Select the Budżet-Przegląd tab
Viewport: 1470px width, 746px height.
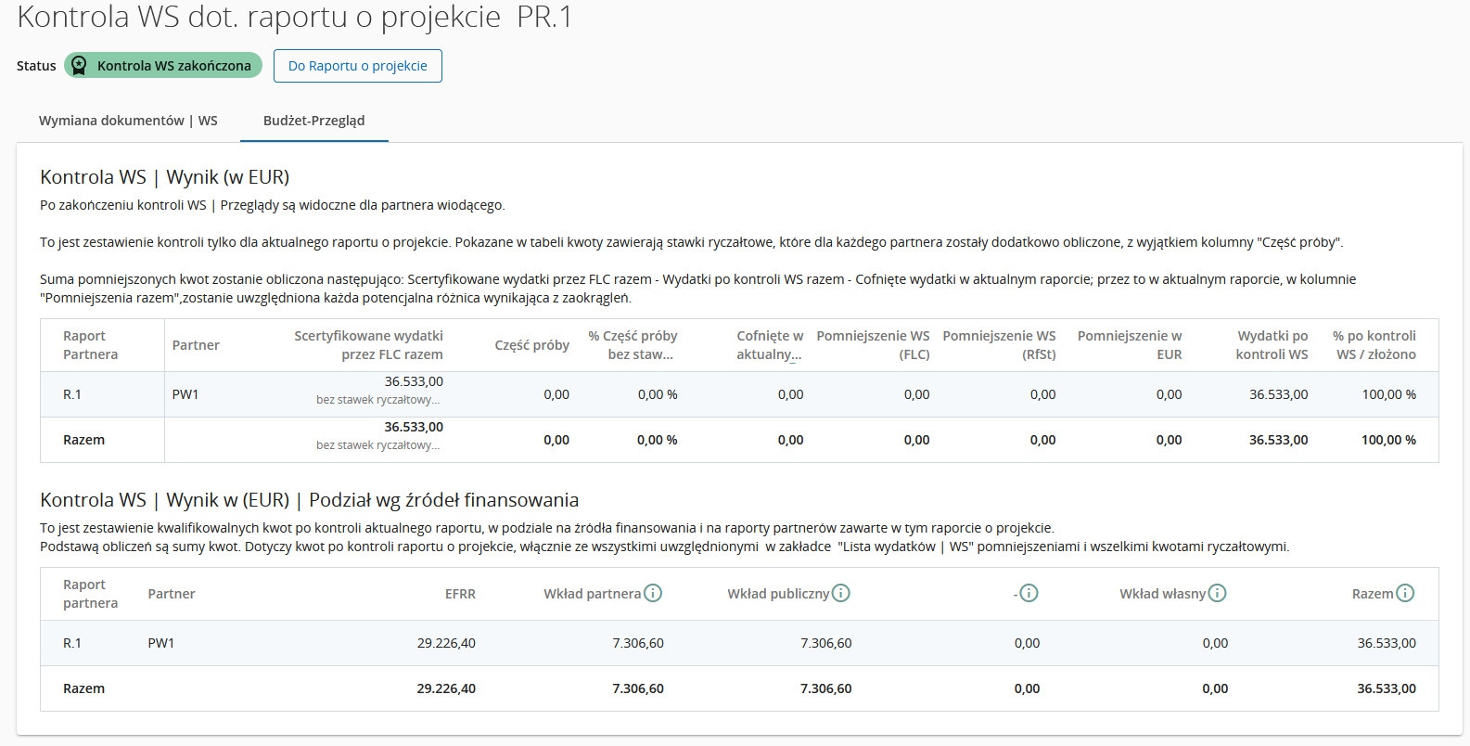[x=313, y=121]
